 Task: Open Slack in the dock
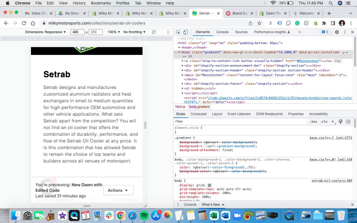tap(108, 215)
